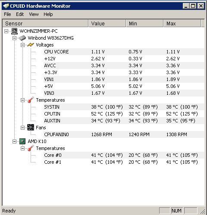Screen dimensions: 207x215
Task: Click the window resize grip corner
Action: coord(202,211)
